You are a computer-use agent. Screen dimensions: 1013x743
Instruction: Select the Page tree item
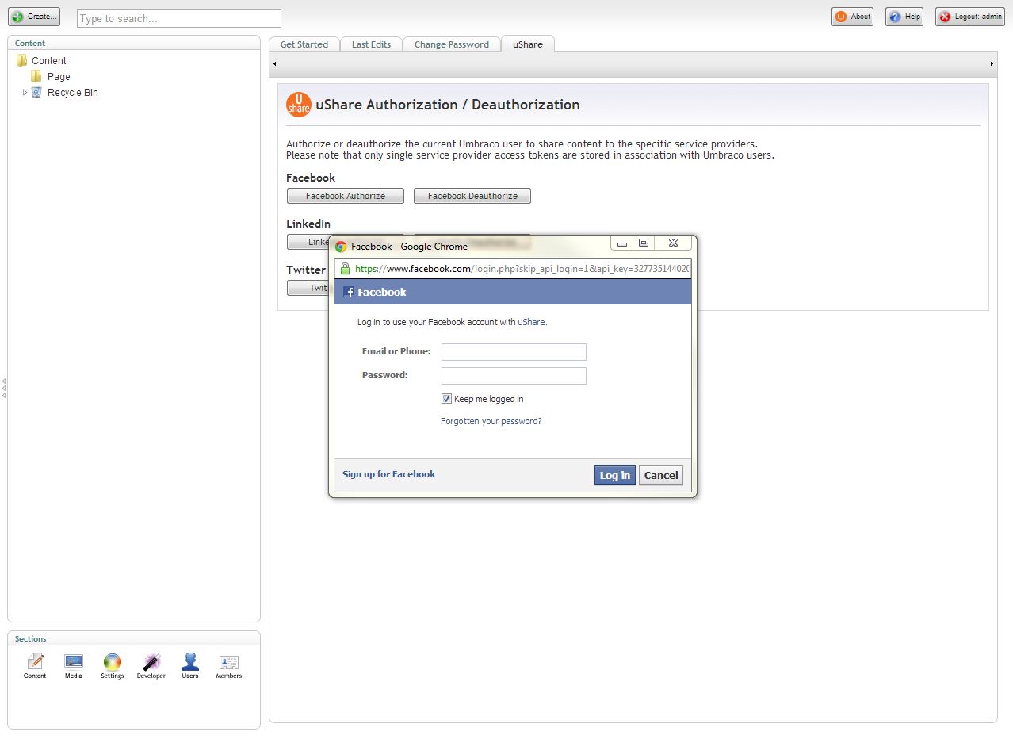pos(59,76)
